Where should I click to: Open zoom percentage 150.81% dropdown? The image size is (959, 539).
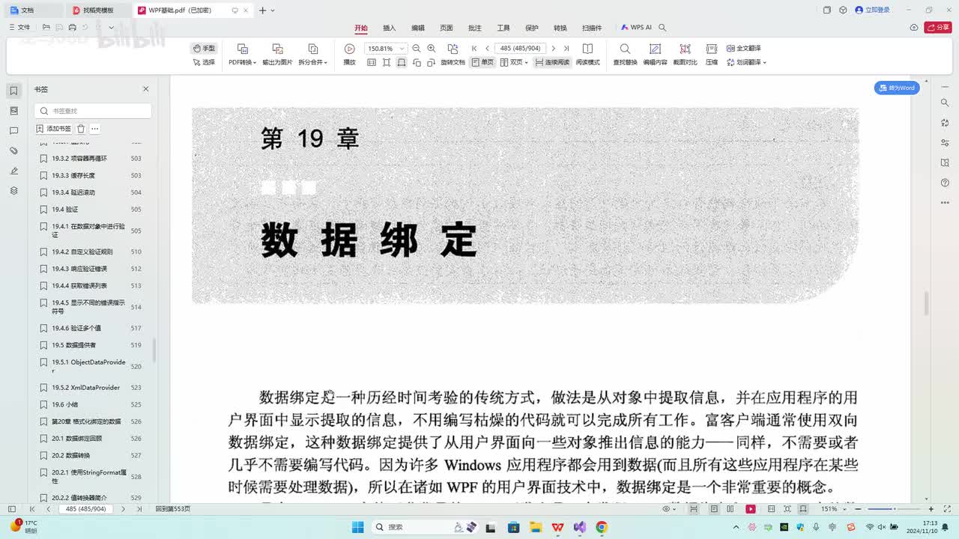pos(402,48)
